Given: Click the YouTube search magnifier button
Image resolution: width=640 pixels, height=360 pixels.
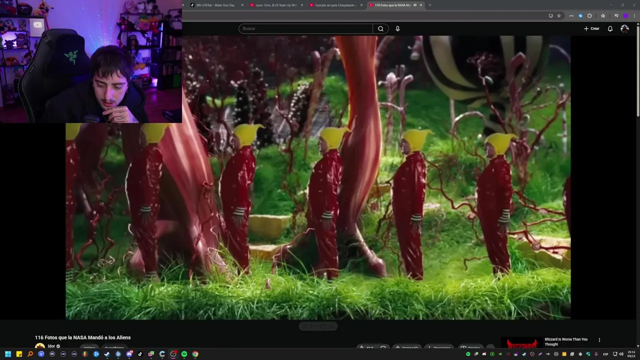Looking at the screenshot, I should coord(380,28).
